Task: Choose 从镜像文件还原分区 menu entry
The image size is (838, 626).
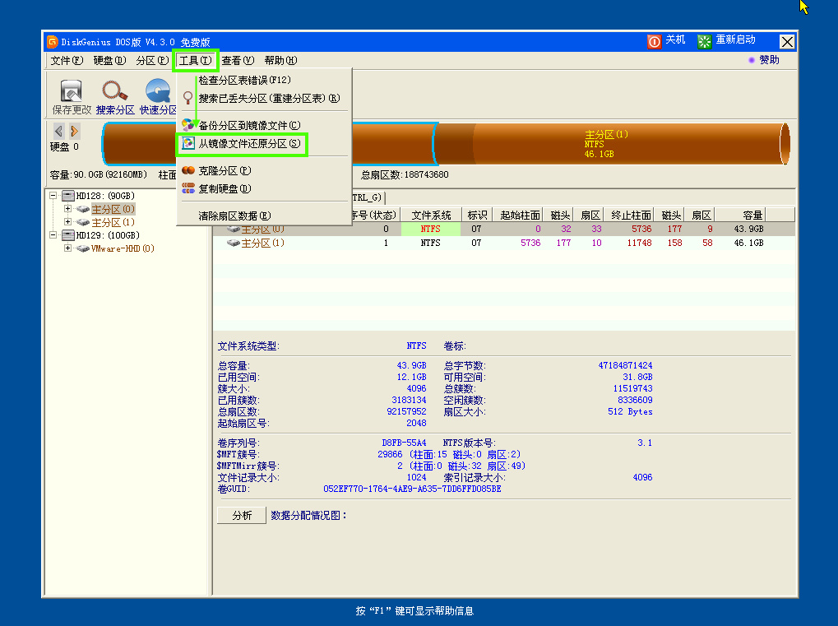Action: [x=264, y=143]
